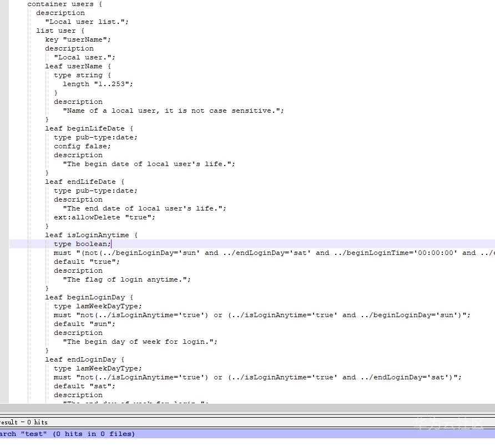
Task: Click "The begin day of week for login." text
Action: [x=140, y=342]
